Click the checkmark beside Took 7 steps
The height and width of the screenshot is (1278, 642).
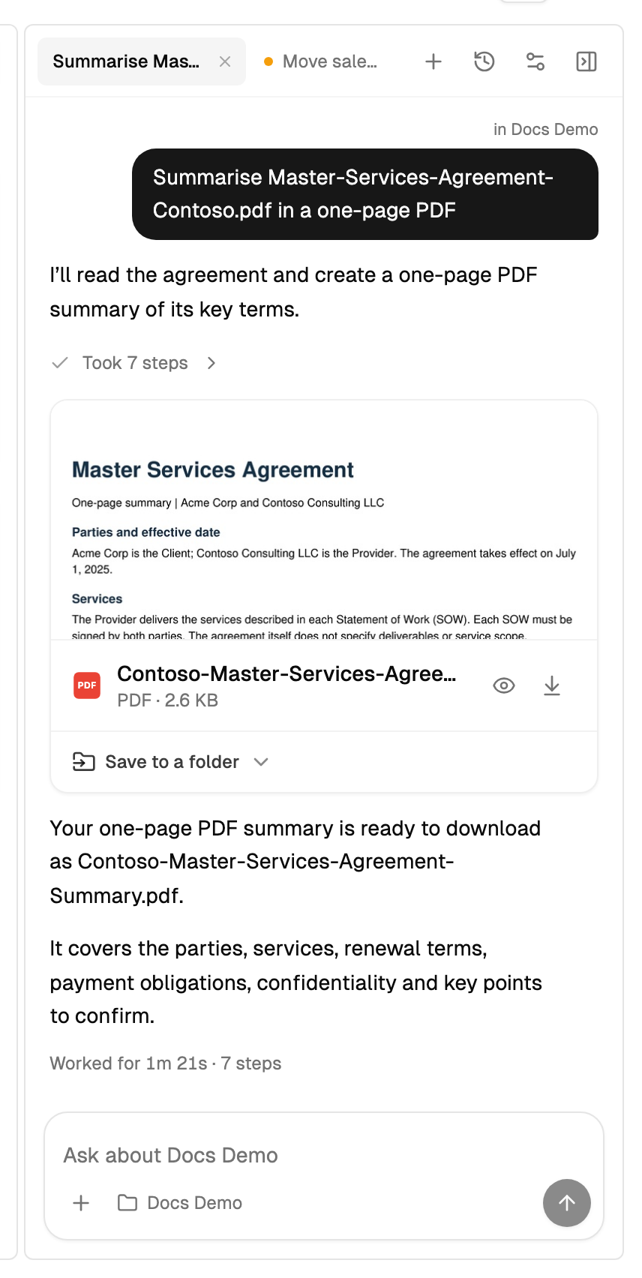[x=60, y=363]
